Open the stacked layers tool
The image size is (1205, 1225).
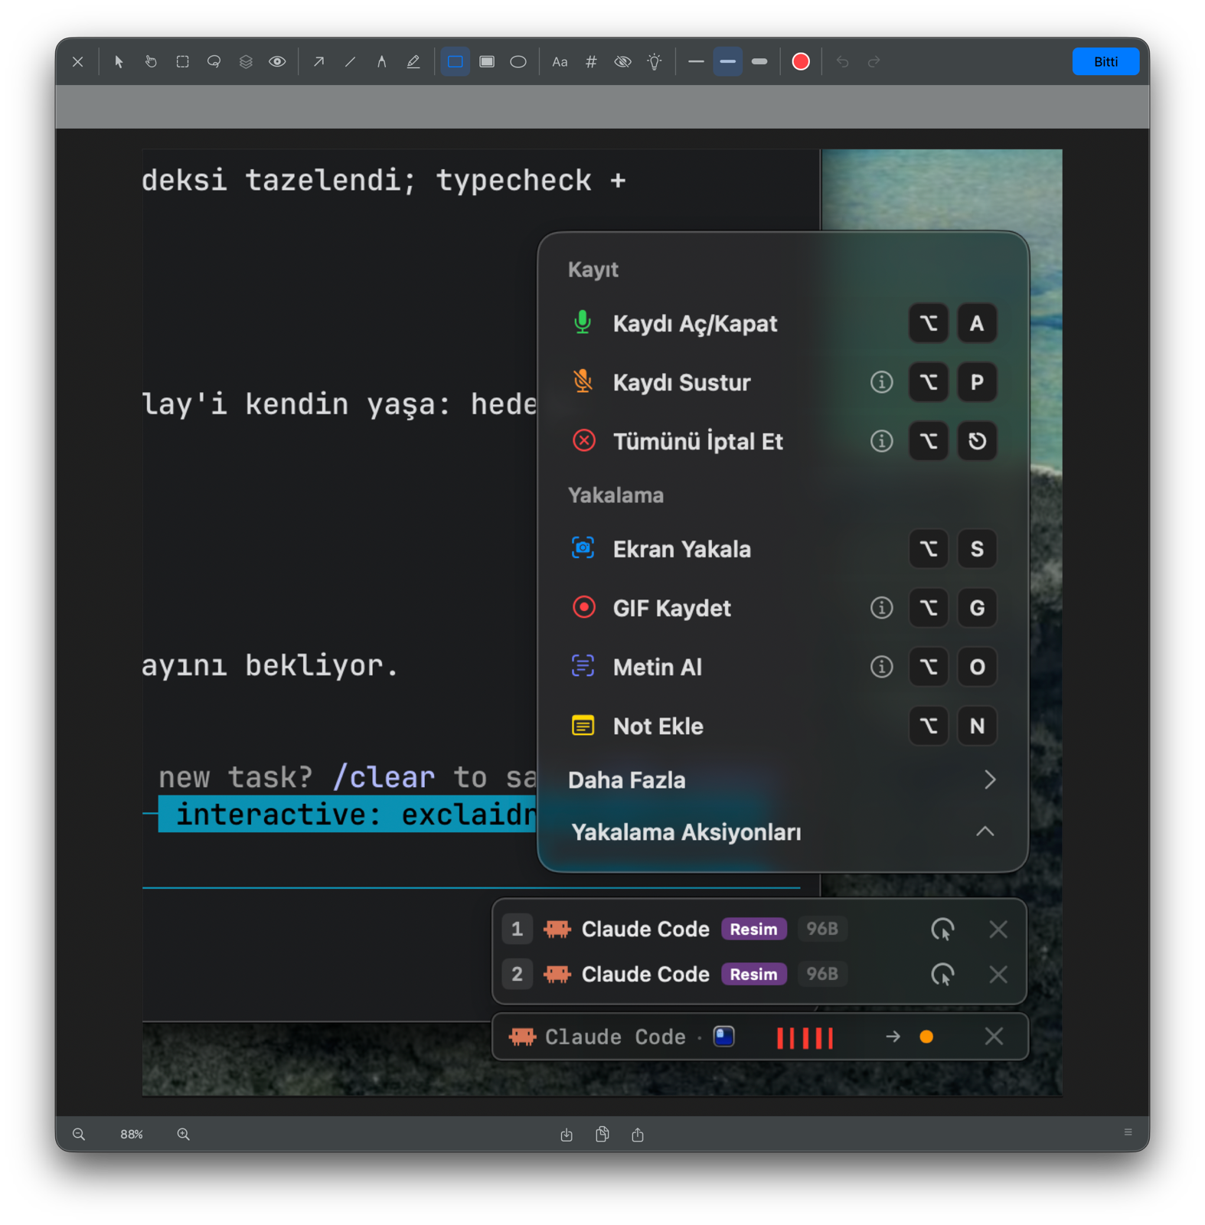coord(246,62)
